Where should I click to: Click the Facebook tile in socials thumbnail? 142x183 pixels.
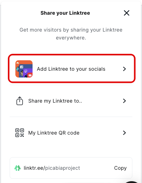pos(21,67)
